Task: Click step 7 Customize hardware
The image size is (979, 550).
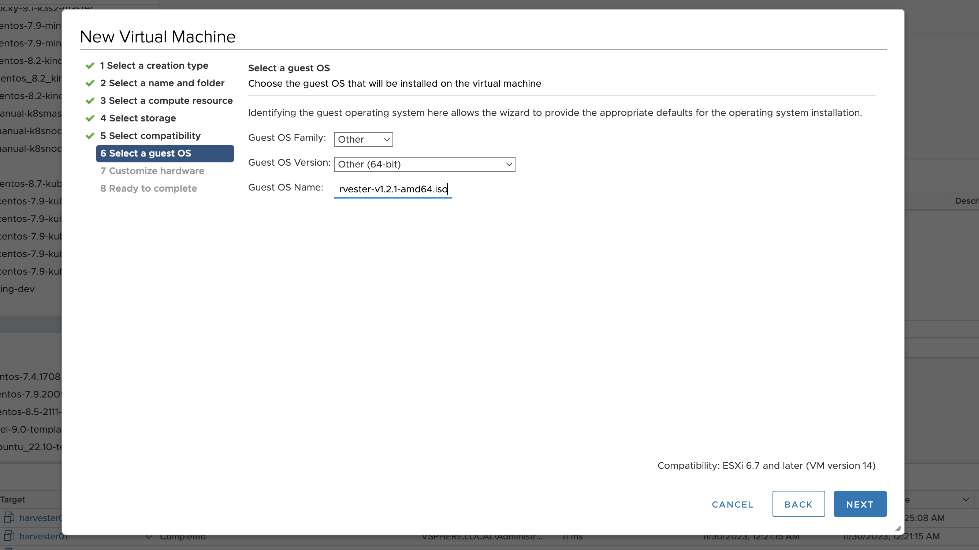Action: click(152, 171)
